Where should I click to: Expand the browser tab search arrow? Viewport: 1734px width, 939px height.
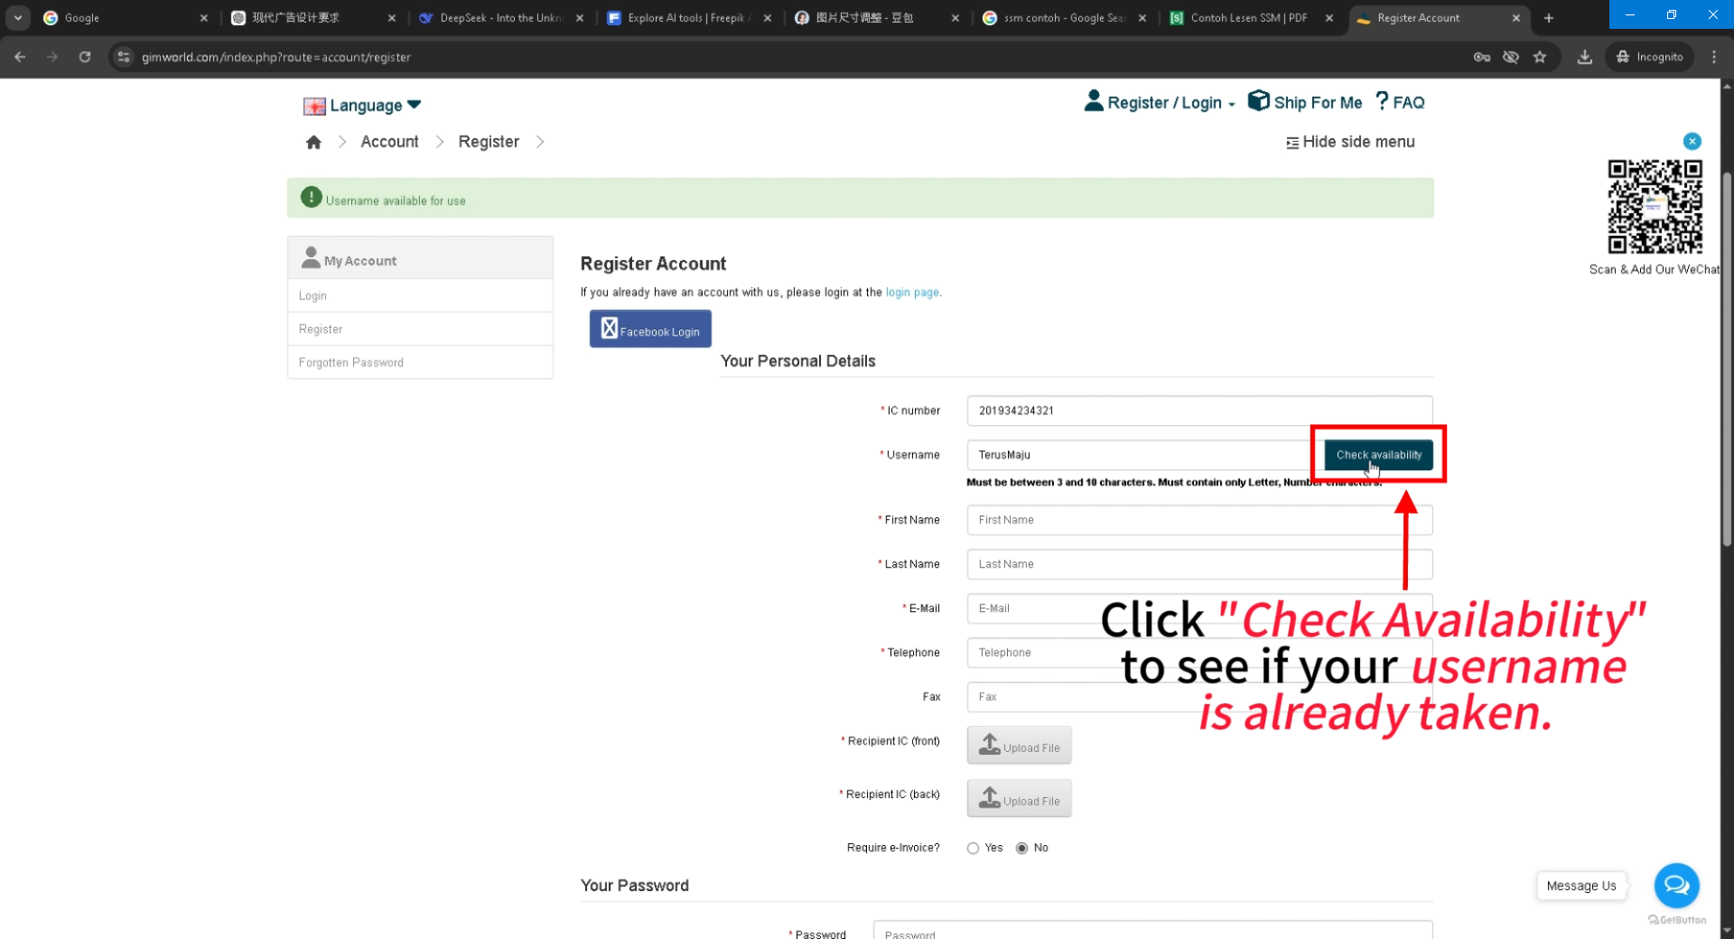[17, 17]
